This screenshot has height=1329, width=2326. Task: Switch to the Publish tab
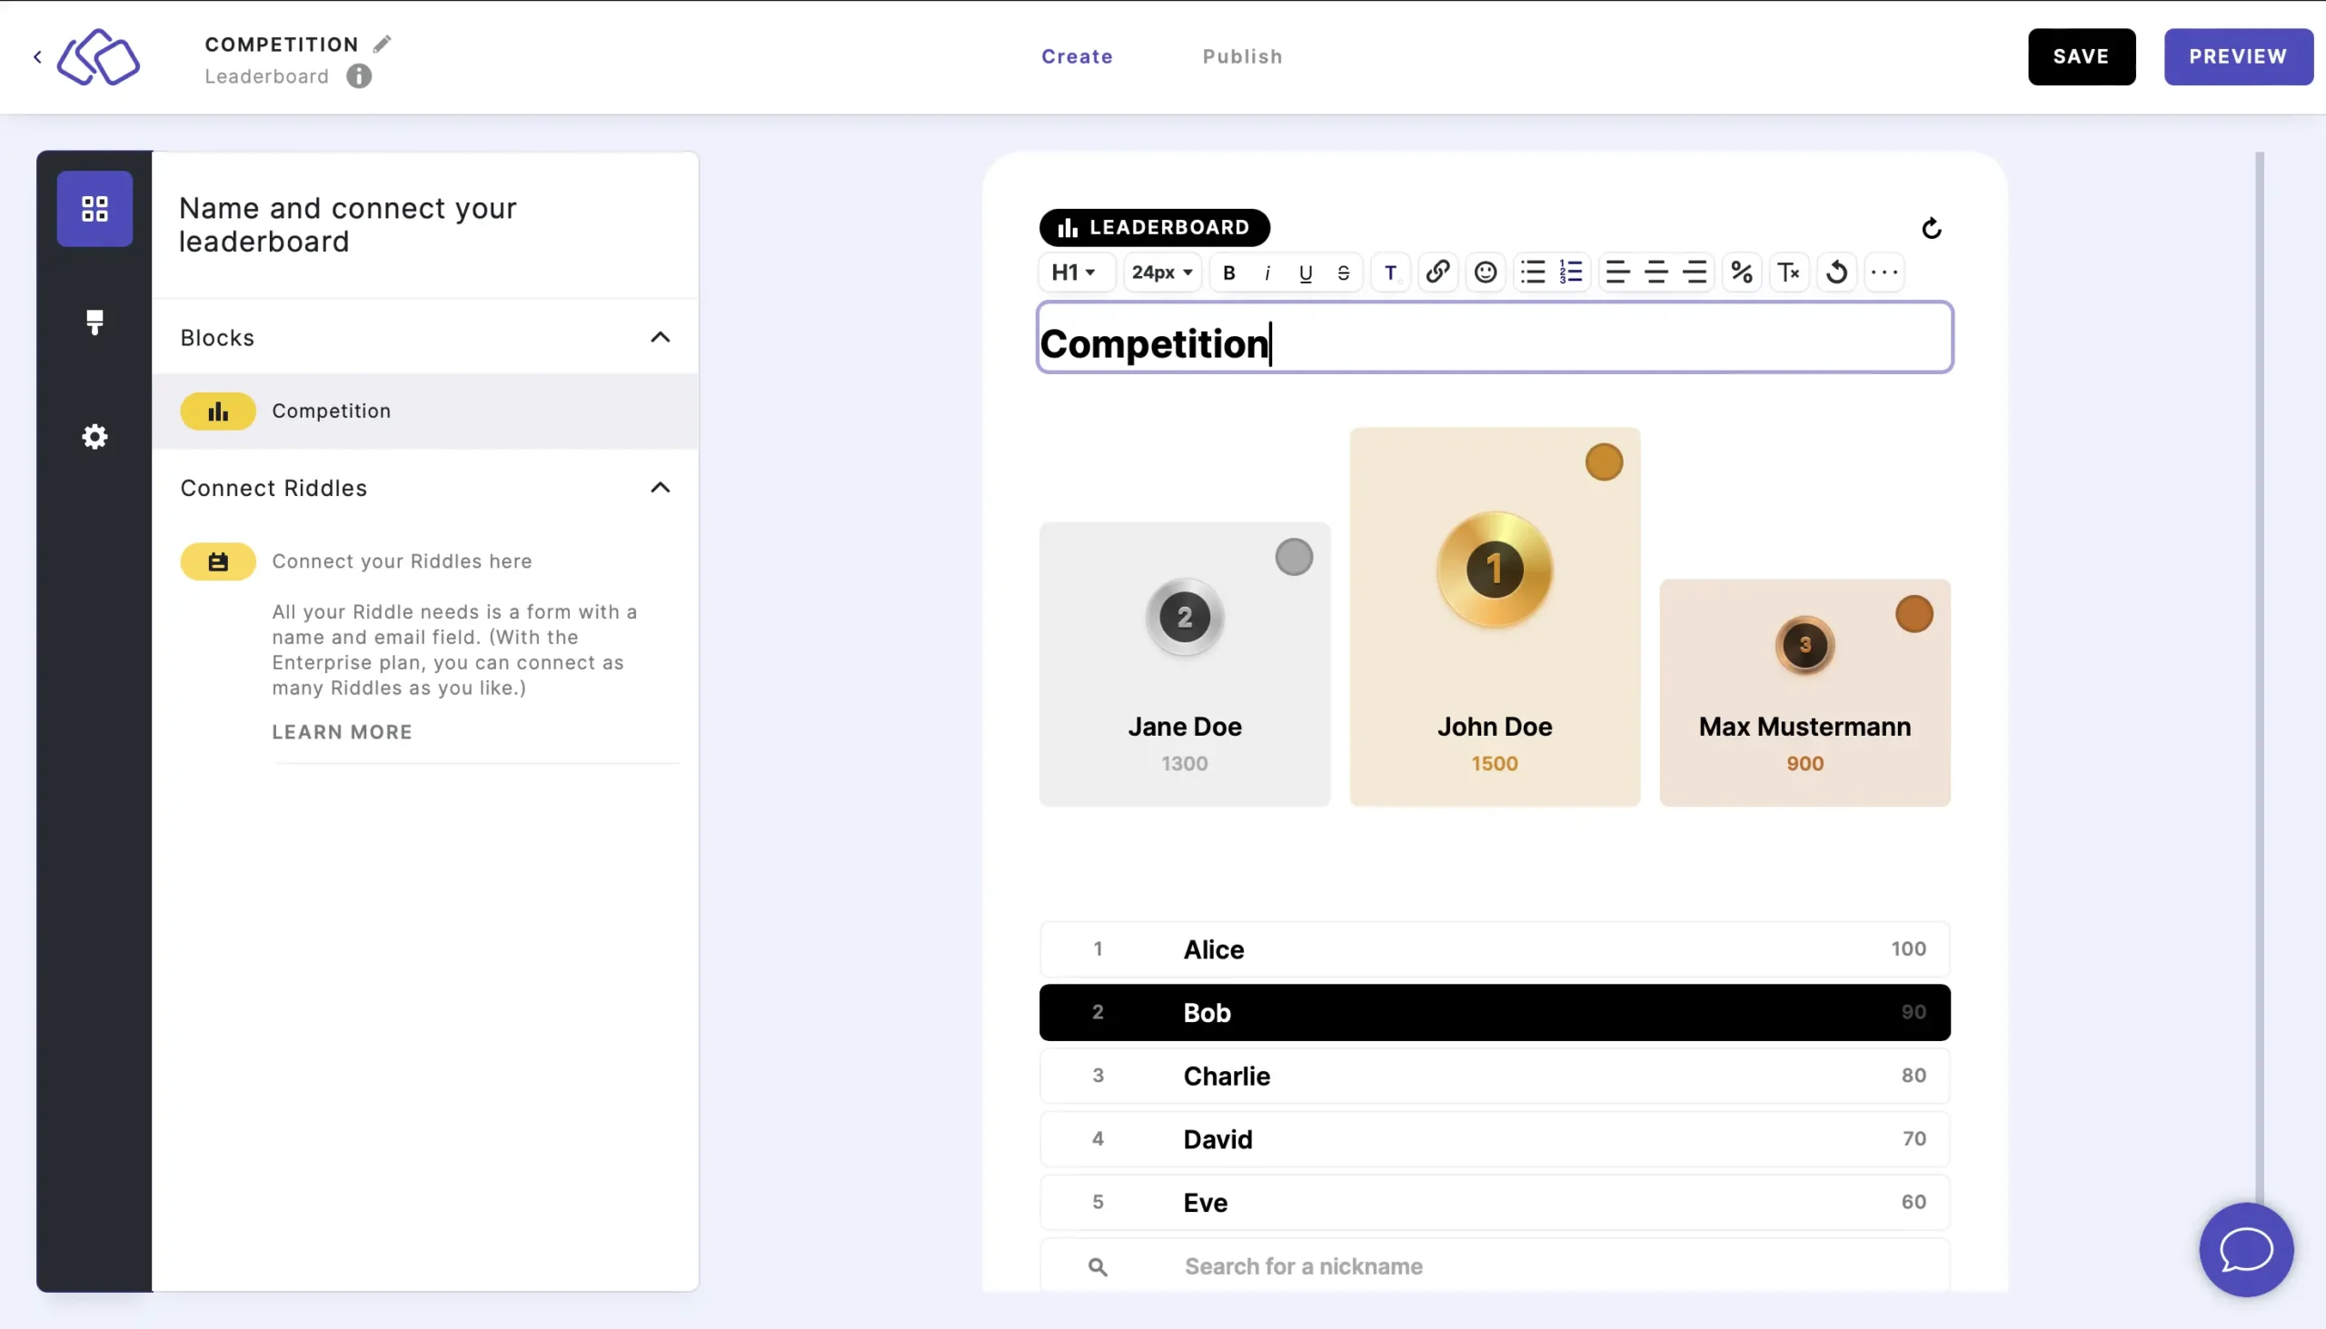coord(1241,56)
